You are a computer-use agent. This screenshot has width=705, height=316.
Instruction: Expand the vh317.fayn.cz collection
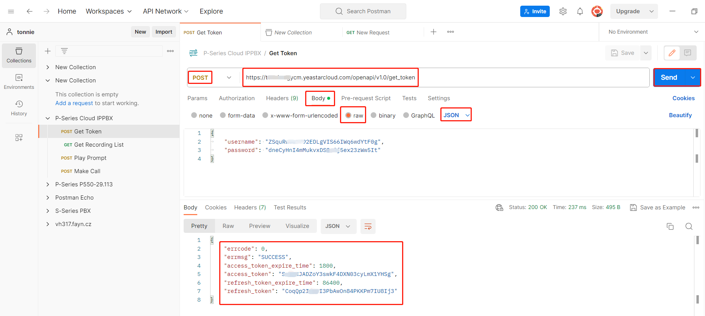[48, 224]
